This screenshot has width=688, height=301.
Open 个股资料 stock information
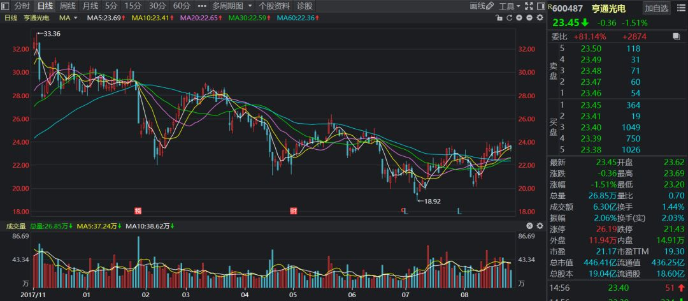tap(274, 6)
